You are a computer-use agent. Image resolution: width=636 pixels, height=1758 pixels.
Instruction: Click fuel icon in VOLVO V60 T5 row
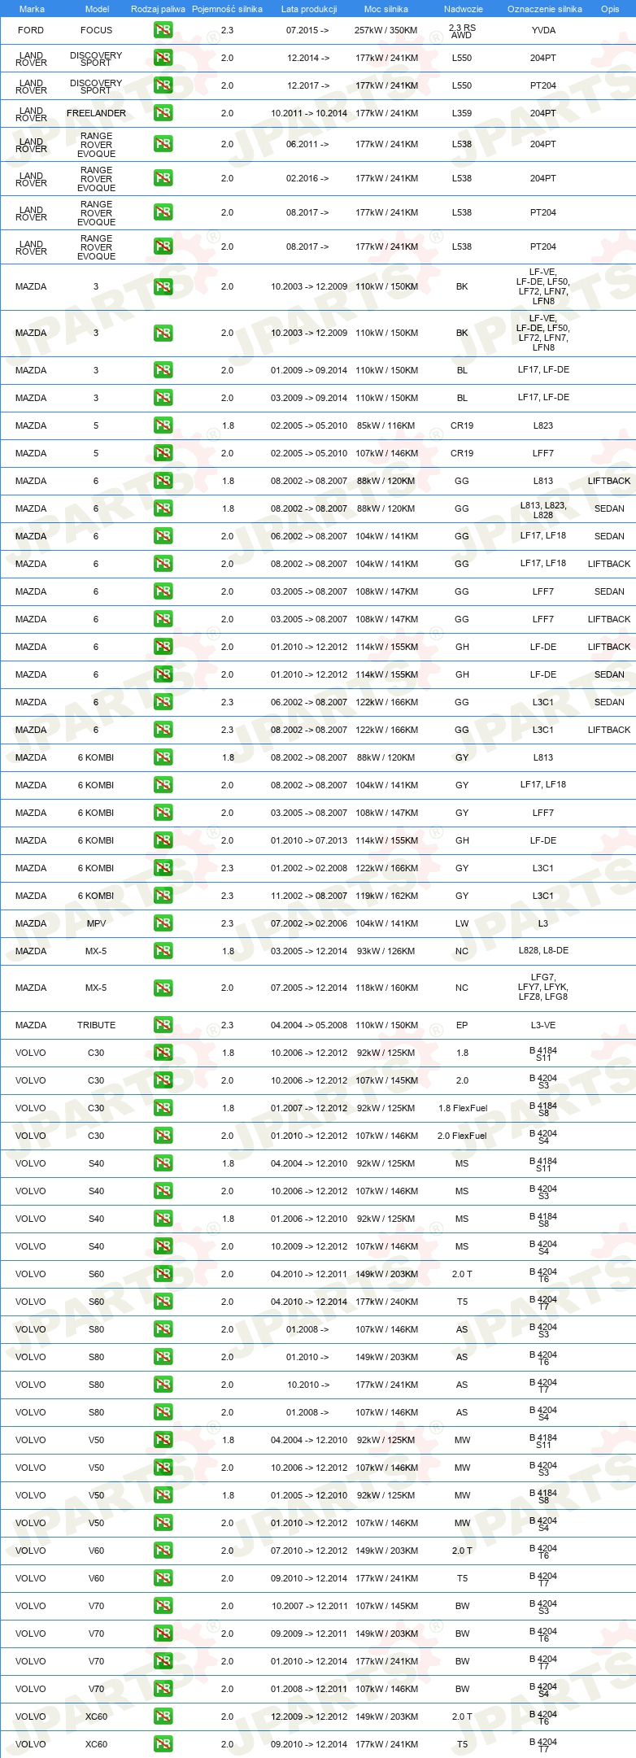[163, 1578]
